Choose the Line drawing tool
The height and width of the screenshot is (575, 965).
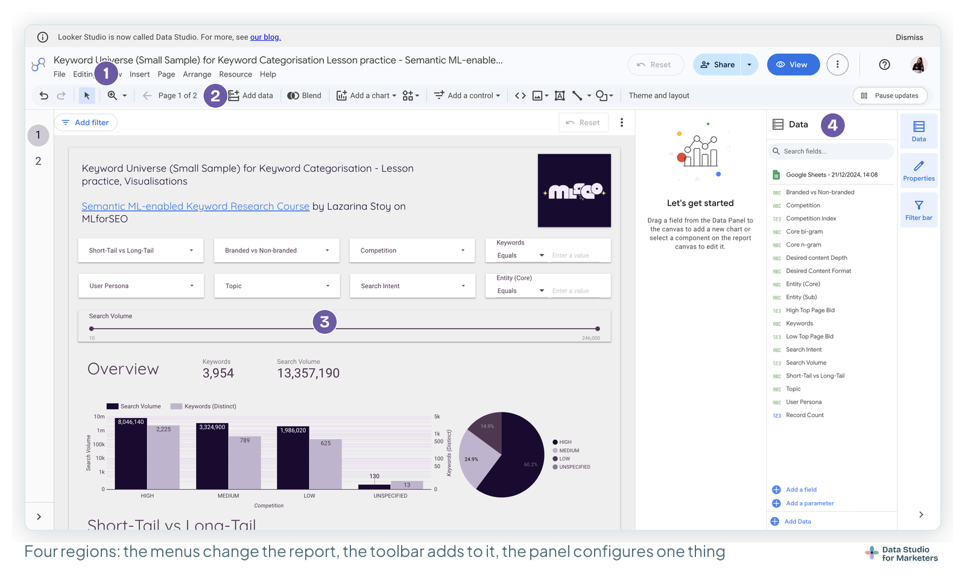[x=577, y=95]
